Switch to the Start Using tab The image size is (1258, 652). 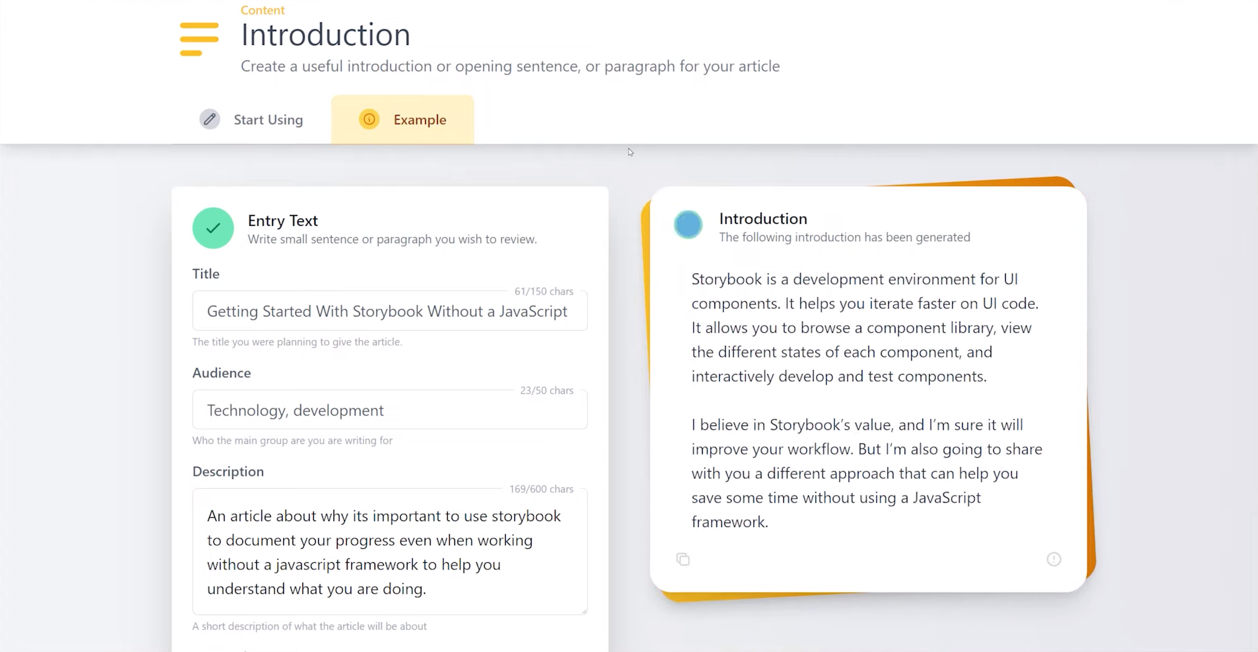tap(267, 120)
